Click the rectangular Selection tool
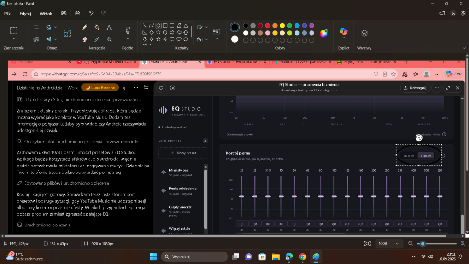 tap(14, 30)
